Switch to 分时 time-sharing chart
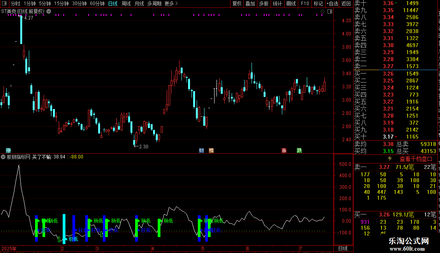The height and width of the screenshot is (253, 440). coord(16,4)
